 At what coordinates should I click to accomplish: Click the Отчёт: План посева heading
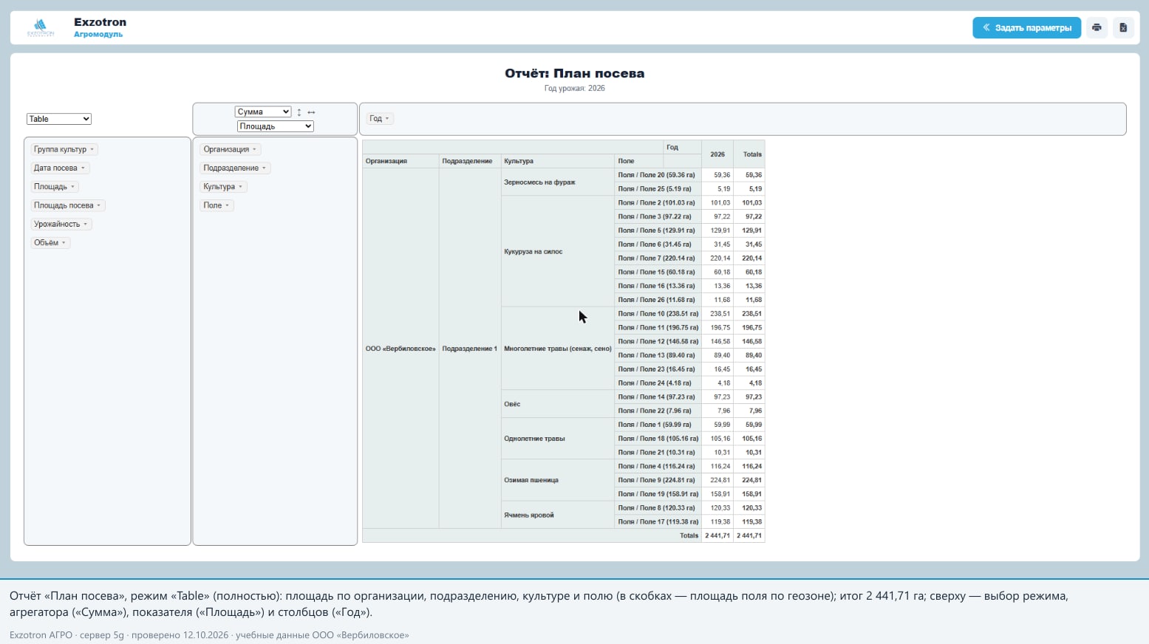(575, 73)
